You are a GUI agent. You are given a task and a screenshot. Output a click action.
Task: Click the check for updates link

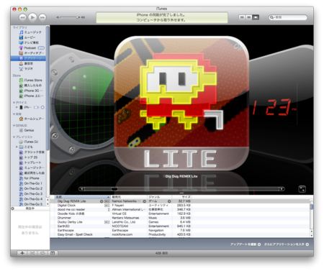coord(246,244)
